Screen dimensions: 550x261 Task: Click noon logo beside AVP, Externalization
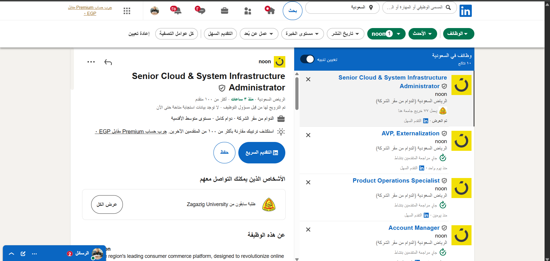click(461, 141)
